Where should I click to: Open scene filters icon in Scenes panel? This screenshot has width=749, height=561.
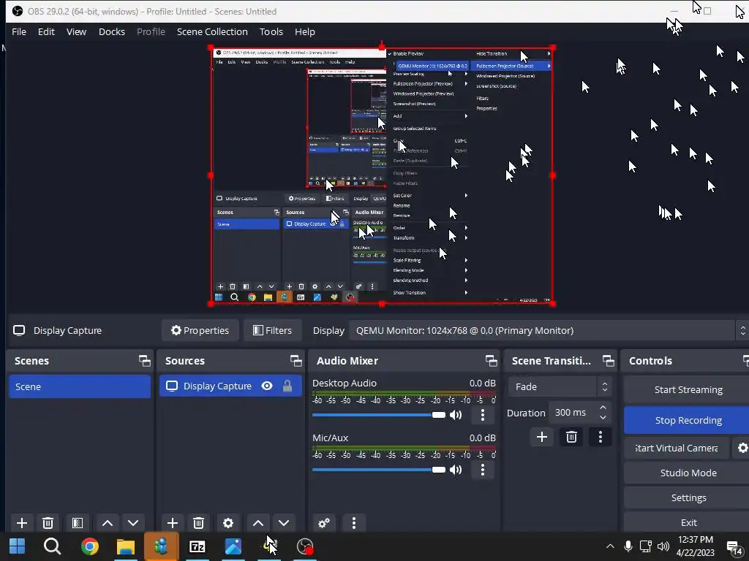point(78,523)
